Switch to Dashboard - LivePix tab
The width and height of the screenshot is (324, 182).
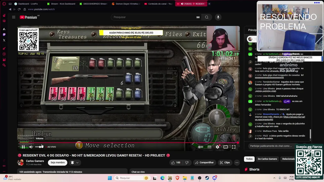(x=28, y=4)
